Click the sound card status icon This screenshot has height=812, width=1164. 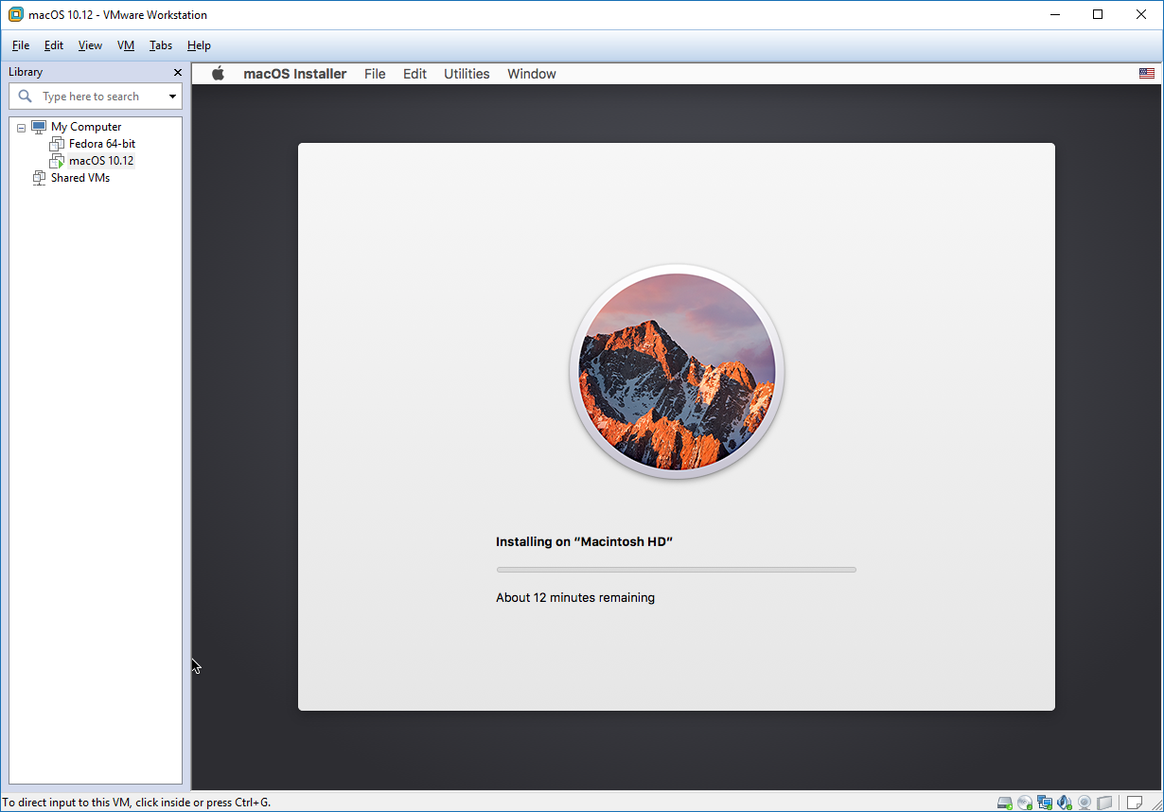point(1065,803)
